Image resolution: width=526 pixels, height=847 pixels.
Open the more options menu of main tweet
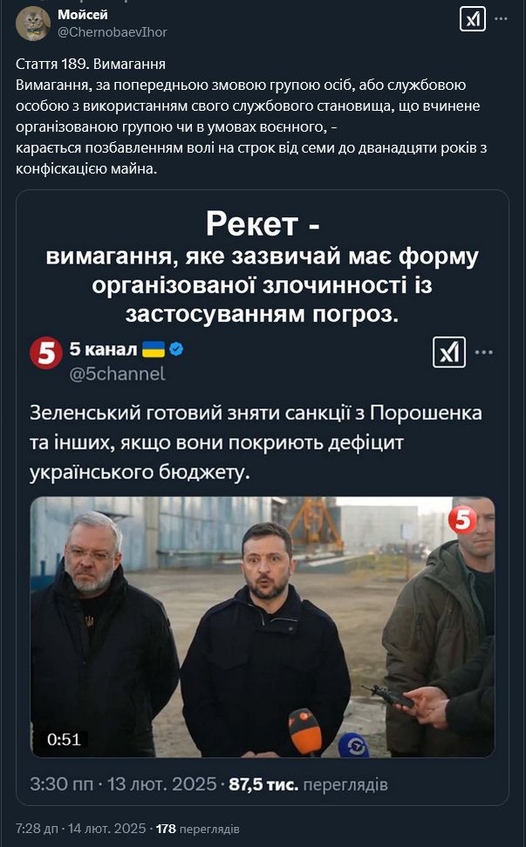coord(502,19)
